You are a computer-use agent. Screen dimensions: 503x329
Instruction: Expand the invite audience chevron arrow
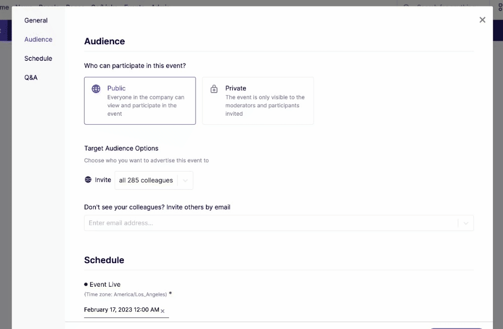coord(186,181)
